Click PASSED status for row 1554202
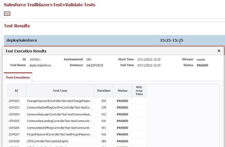225x147 pixels. tap(122, 101)
